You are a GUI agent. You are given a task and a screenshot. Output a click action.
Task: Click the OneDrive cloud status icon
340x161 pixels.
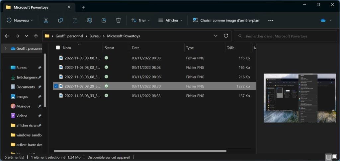(323, 20)
